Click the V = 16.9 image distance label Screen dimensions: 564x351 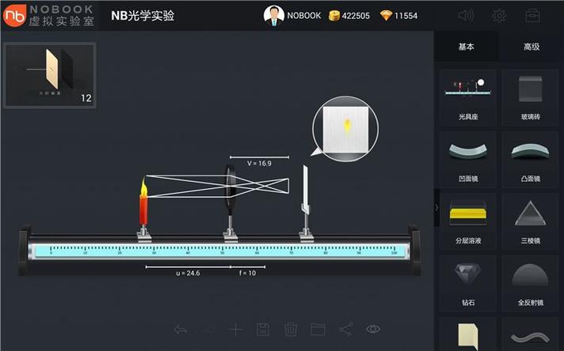259,164
